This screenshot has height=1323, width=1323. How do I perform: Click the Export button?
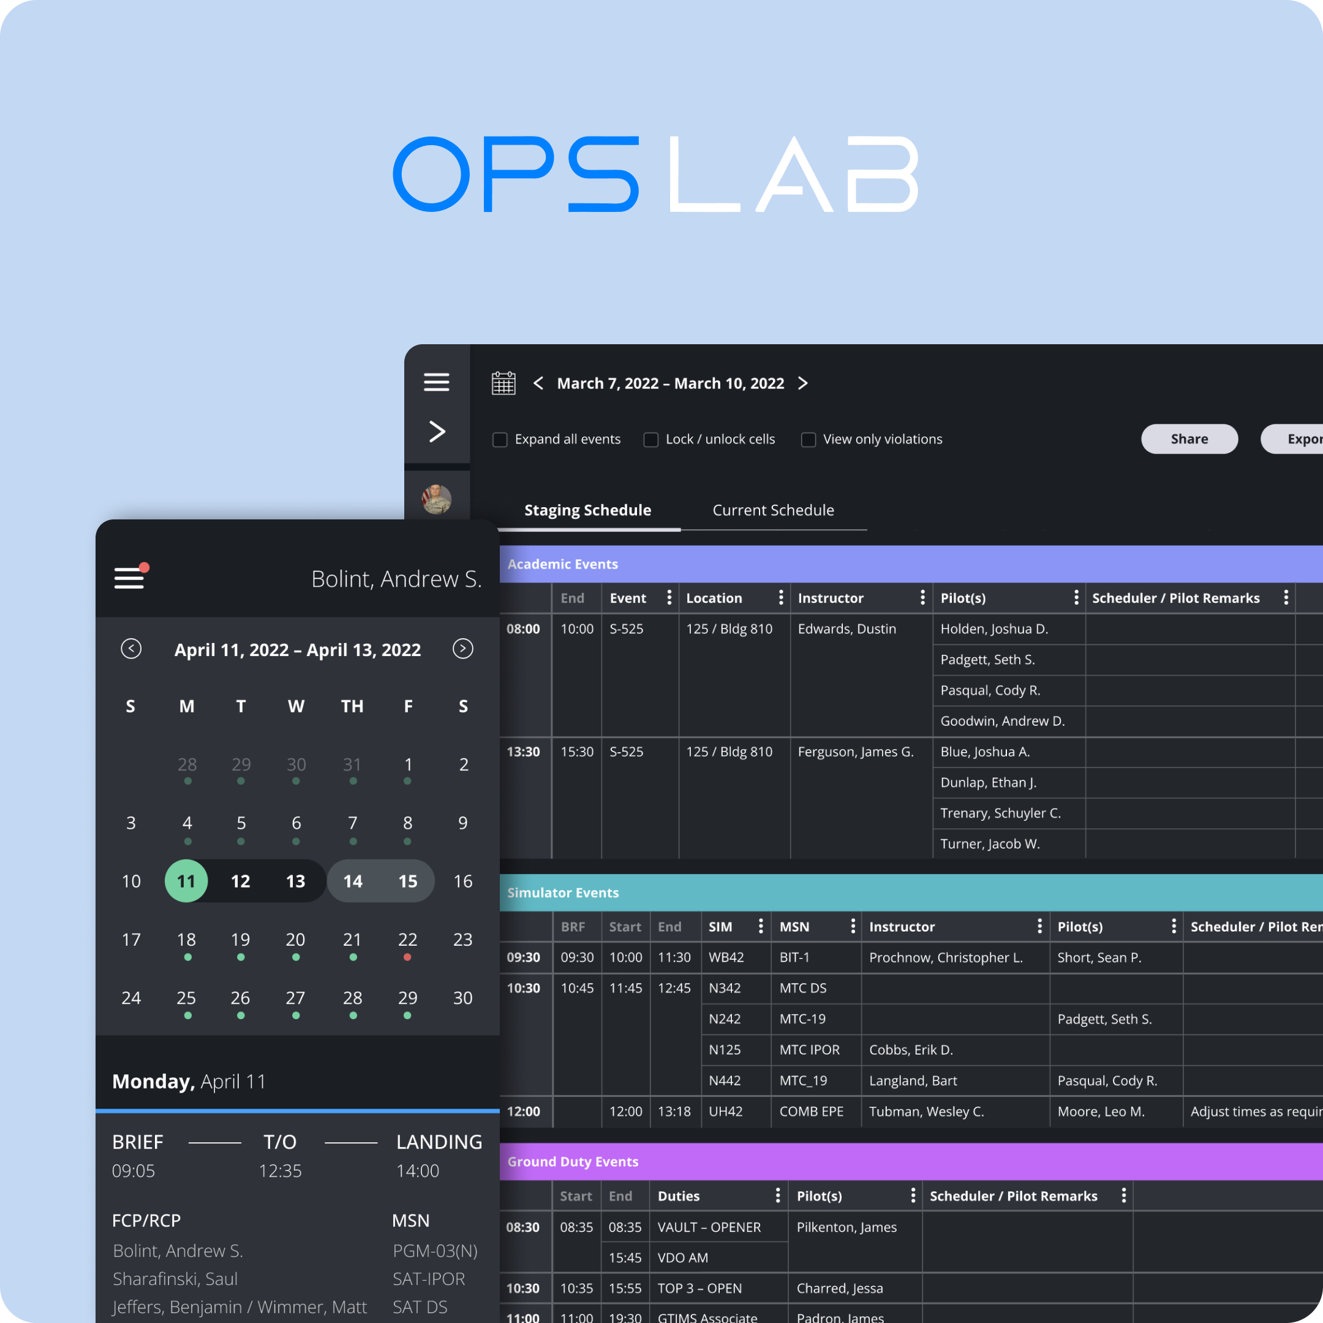(1305, 439)
